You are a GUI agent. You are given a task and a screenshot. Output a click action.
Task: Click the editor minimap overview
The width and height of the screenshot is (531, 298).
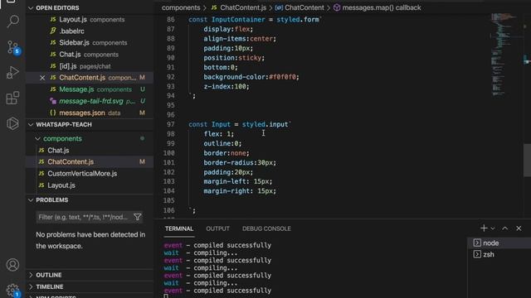(504, 54)
